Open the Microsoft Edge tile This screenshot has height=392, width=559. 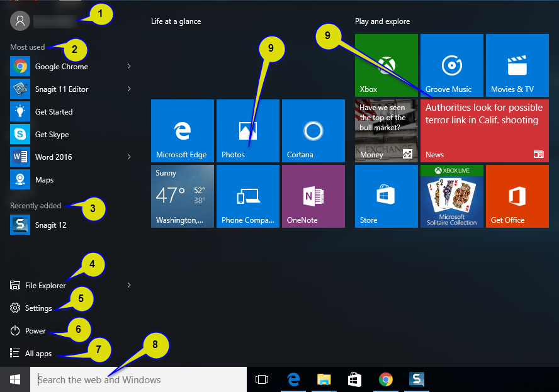182,131
